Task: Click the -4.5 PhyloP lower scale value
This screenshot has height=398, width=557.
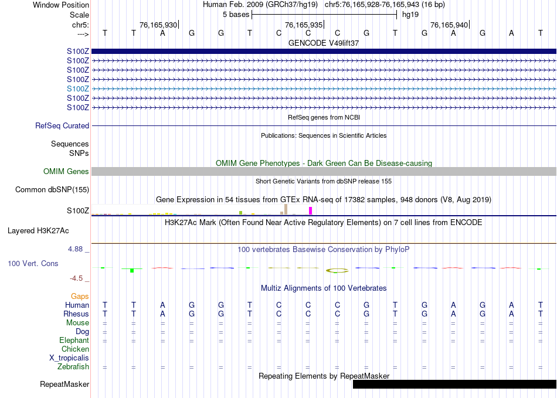Action: 76,278
